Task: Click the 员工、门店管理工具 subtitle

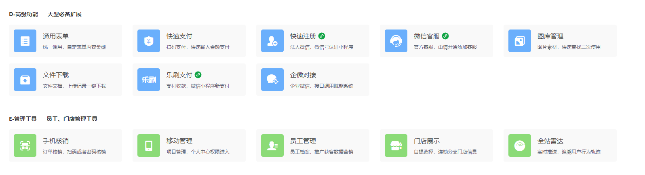Action: point(72,119)
